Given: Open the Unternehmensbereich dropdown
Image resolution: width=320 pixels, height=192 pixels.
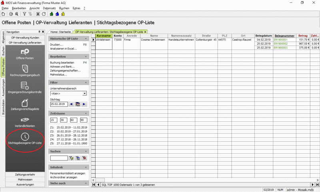Looking at the screenshot, I should coord(84,93).
